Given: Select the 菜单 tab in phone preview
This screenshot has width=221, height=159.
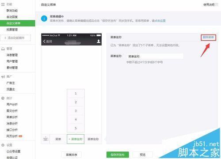Looking at the screenshot, I should pos(58,139).
